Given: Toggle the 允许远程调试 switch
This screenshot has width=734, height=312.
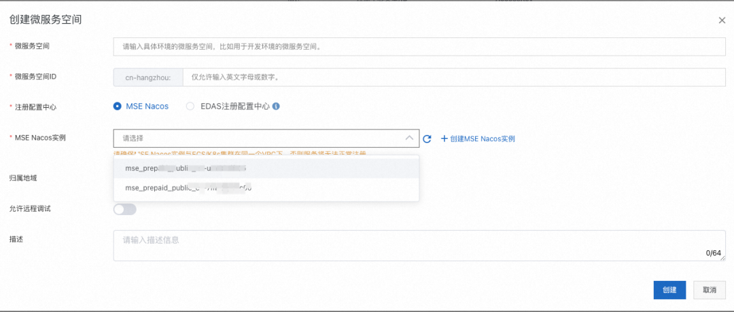Looking at the screenshot, I should pyautogui.click(x=124, y=210).
